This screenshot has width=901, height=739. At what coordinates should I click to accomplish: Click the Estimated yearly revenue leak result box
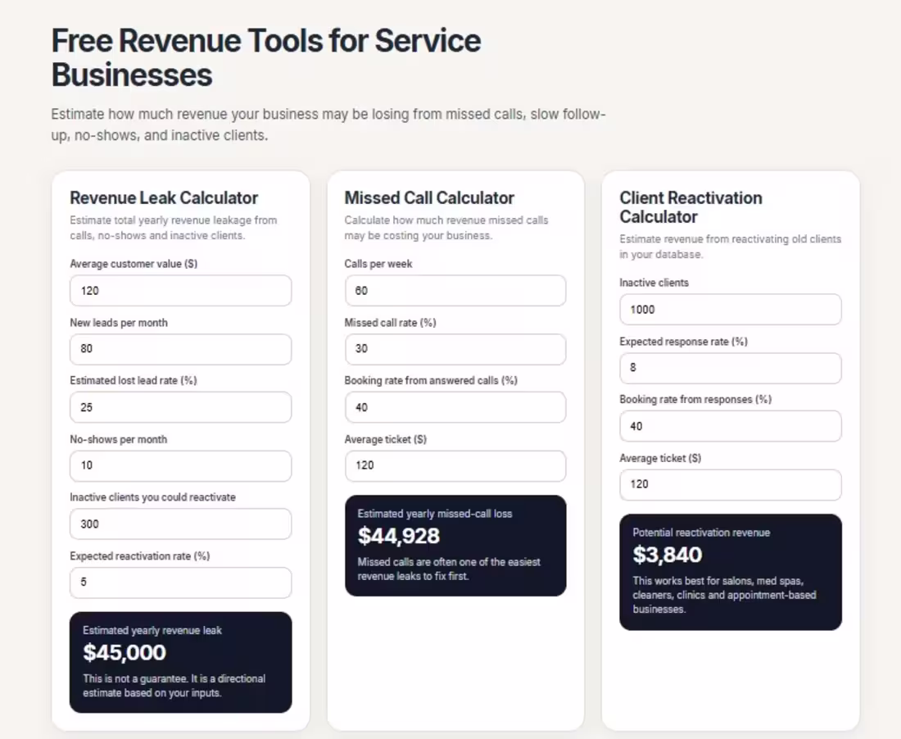180,663
